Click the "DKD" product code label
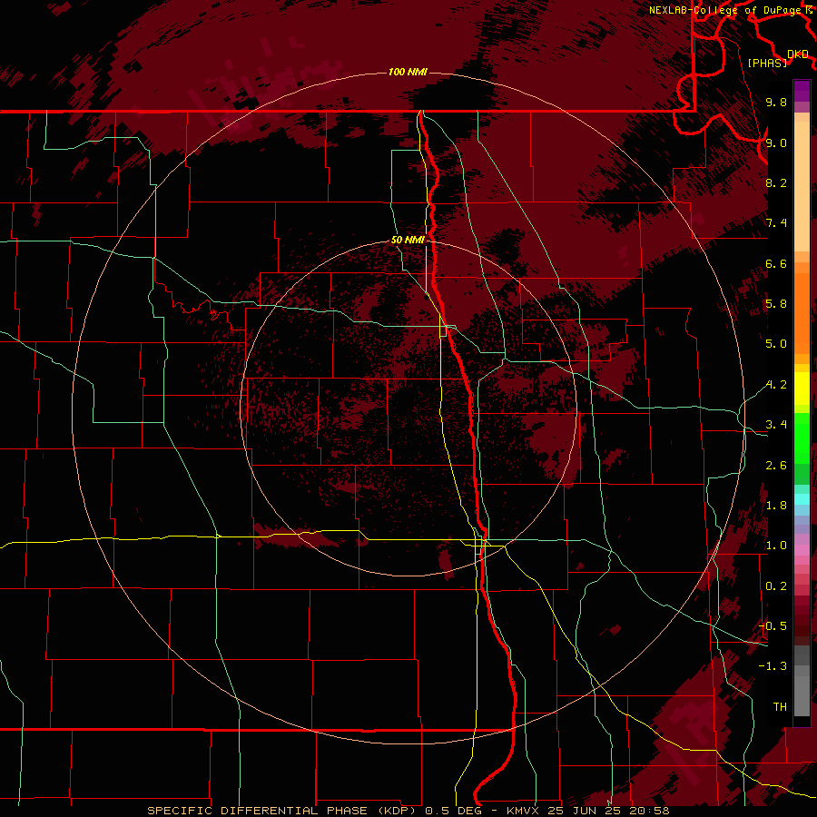817x817 pixels. coord(798,54)
